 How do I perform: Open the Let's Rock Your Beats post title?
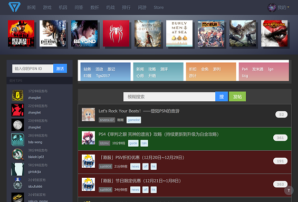click(x=139, y=111)
